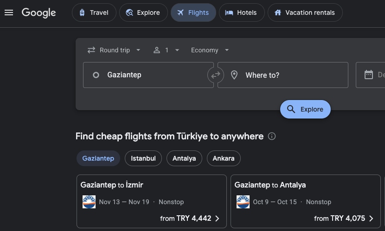Click the airline logo on Antalya card
Viewport: 385px width, 231px height.
coord(243,202)
